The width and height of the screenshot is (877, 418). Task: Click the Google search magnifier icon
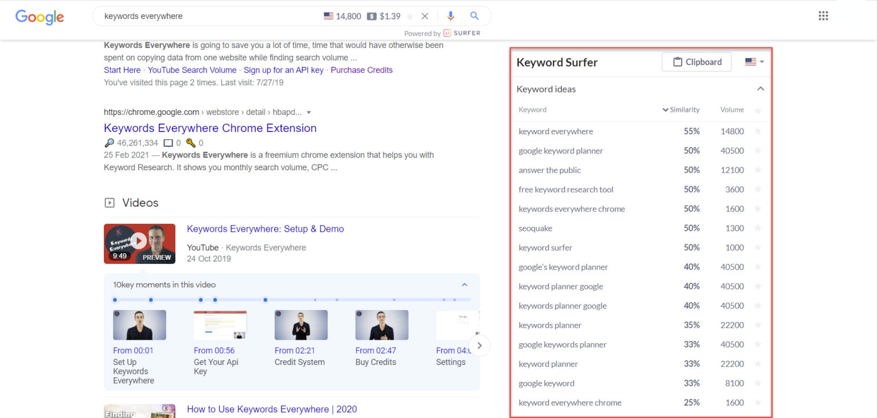pyautogui.click(x=474, y=16)
